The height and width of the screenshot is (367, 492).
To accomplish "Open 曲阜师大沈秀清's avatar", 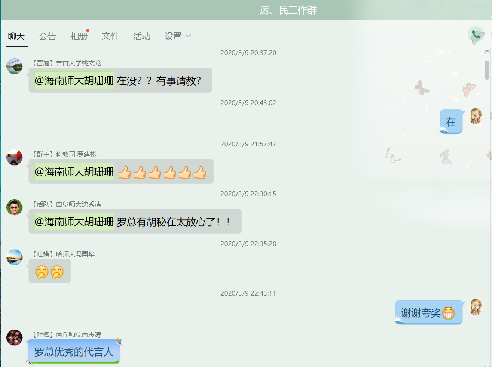I will coord(14,207).
